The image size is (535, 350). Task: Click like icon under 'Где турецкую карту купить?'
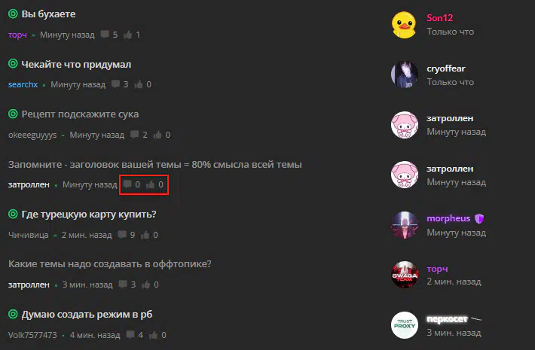[145, 235]
